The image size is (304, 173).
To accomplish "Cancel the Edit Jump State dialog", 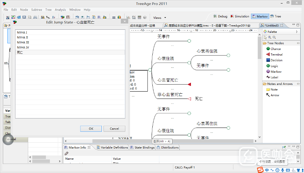I will (114, 129).
